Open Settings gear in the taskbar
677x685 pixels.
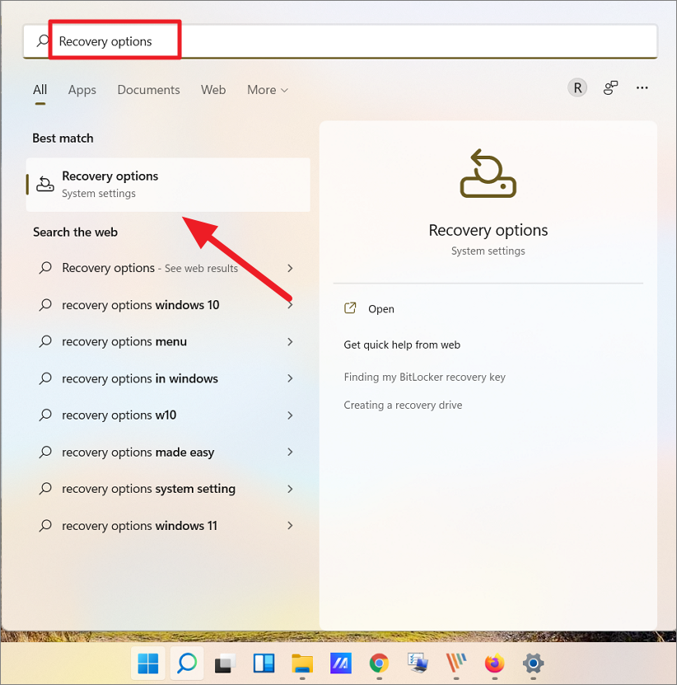tap(533, 663)
